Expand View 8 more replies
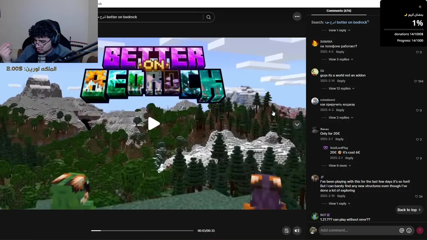 [340, 165]
